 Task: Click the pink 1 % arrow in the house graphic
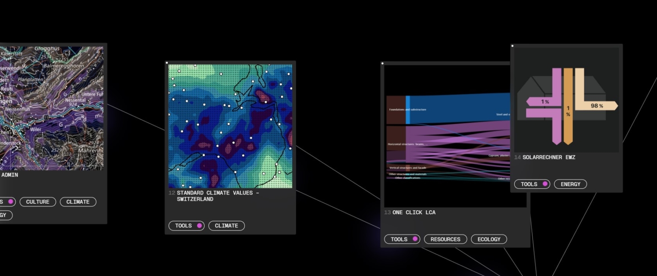543,102
